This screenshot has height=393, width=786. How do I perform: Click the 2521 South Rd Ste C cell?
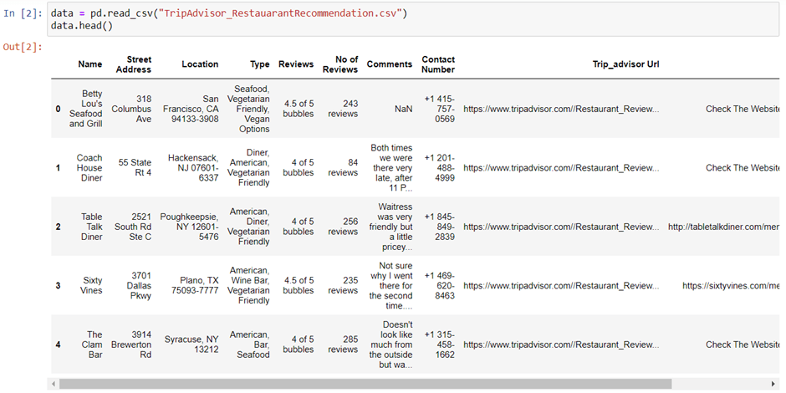[x=132, y=227]
